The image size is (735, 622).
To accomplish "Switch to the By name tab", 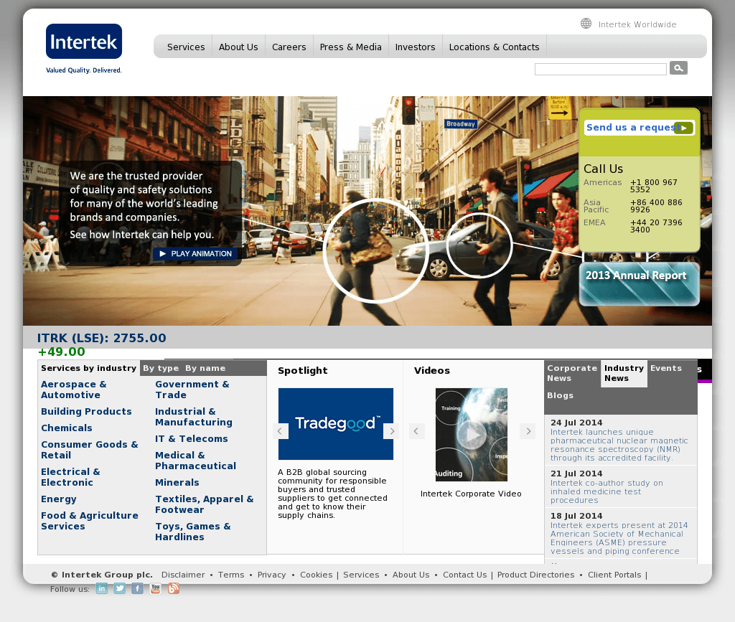I will click(205, 368).
